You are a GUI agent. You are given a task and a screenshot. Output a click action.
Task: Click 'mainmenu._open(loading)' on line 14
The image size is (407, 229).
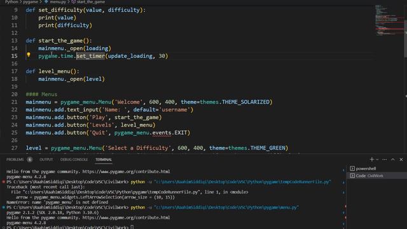75,48
